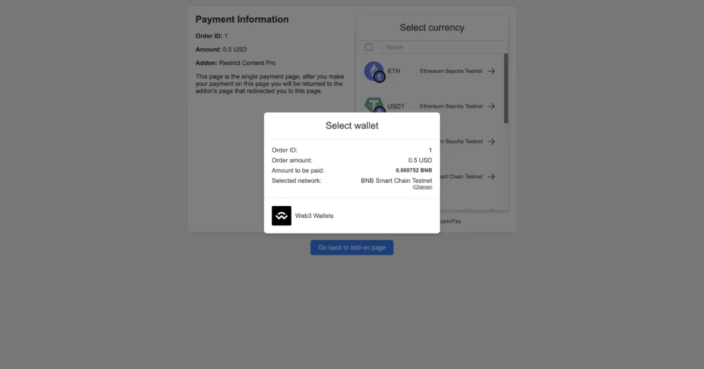Click the ETH row's Ethereum Sepolia Testnet text

click(451, 71)
